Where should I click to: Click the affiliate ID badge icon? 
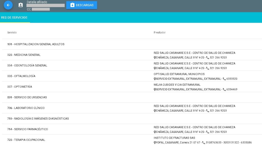[x=20, y=5]
